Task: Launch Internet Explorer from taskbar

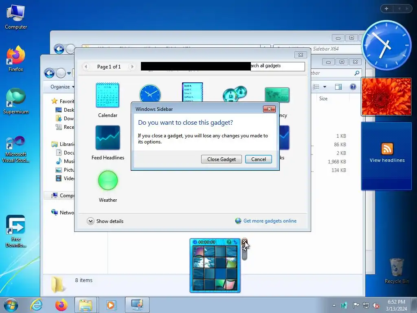Action: click(x=36, y=305)
